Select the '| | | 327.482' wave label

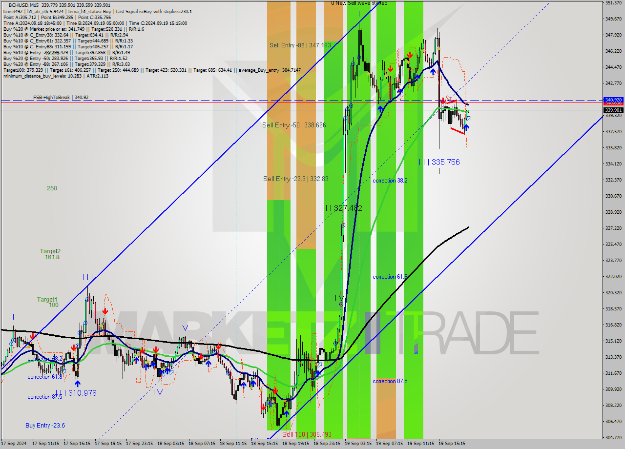click(x=342, y=208)
